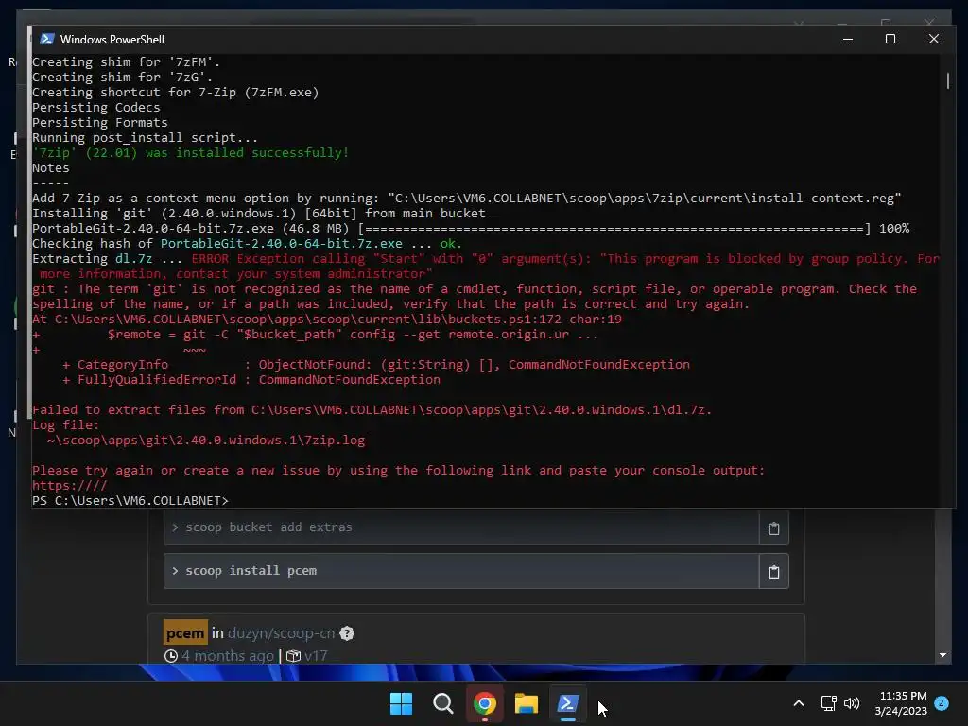Click the 'https:////' text in the console
This screenshot has height=726, width=968.
point(69,485)
